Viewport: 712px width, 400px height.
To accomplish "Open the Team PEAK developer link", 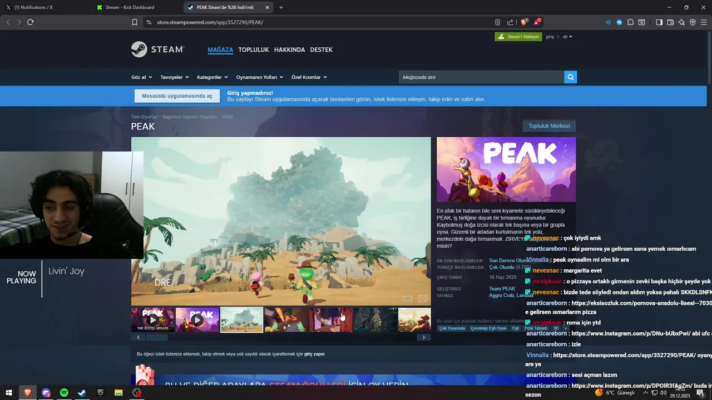I will pos(502,289).
